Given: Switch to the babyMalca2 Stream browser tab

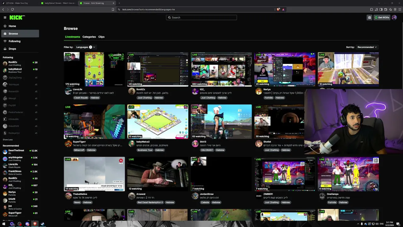Looking at the screenshot, I should [x=58, y=3].
